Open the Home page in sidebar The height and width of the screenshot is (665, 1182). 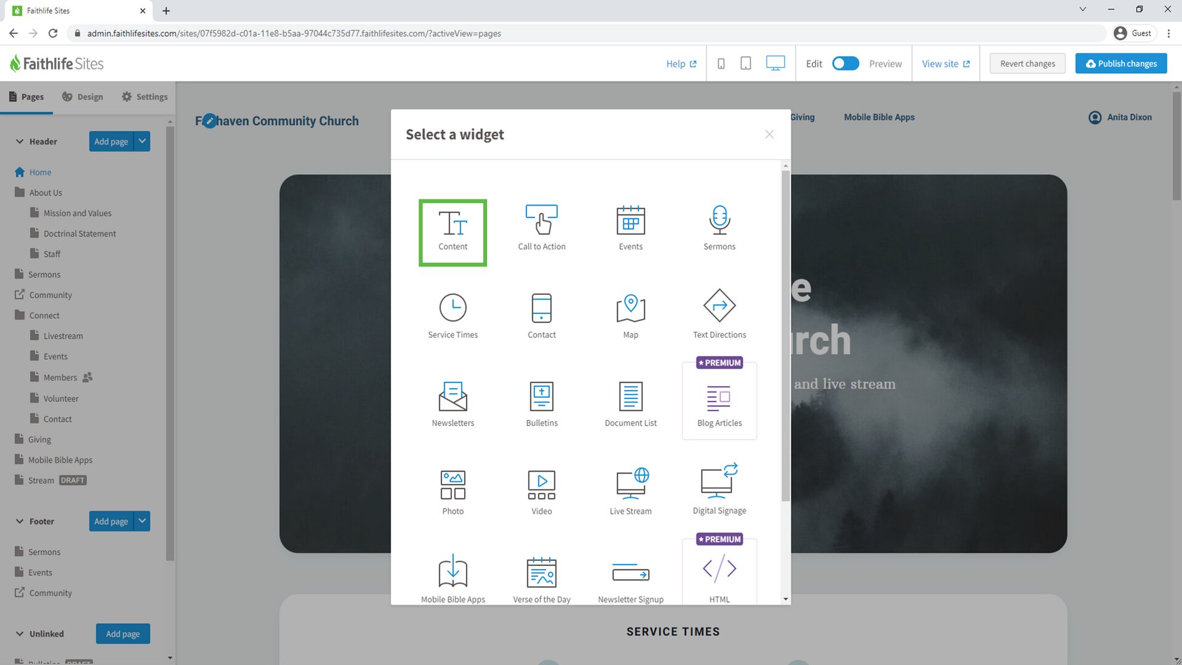(33, 172)
